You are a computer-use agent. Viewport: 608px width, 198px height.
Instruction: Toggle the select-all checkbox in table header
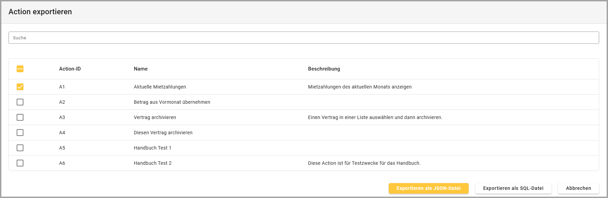[20, 69]
